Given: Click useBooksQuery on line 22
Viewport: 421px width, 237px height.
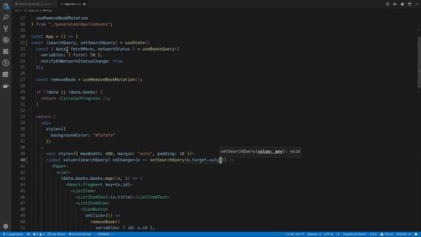Looking at the screenshot, I should pos(158,49).
